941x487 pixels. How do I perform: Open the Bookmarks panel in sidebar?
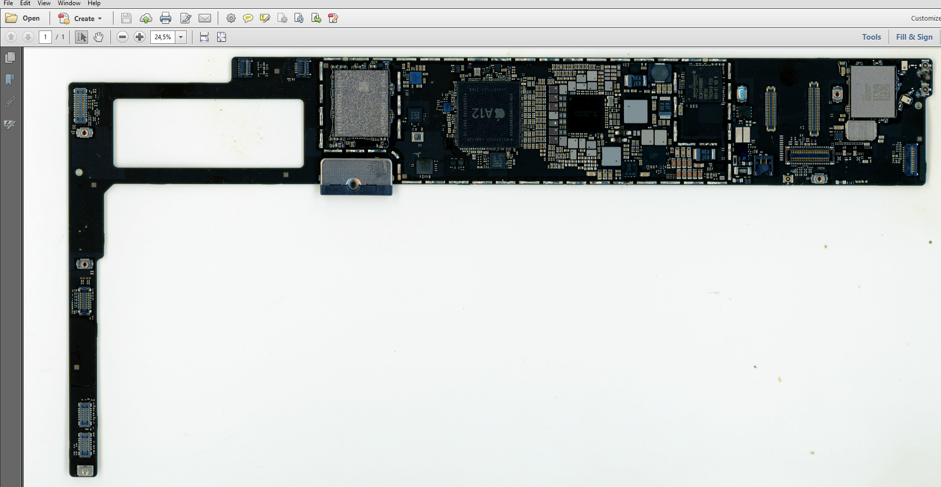[x=10, y=79]
